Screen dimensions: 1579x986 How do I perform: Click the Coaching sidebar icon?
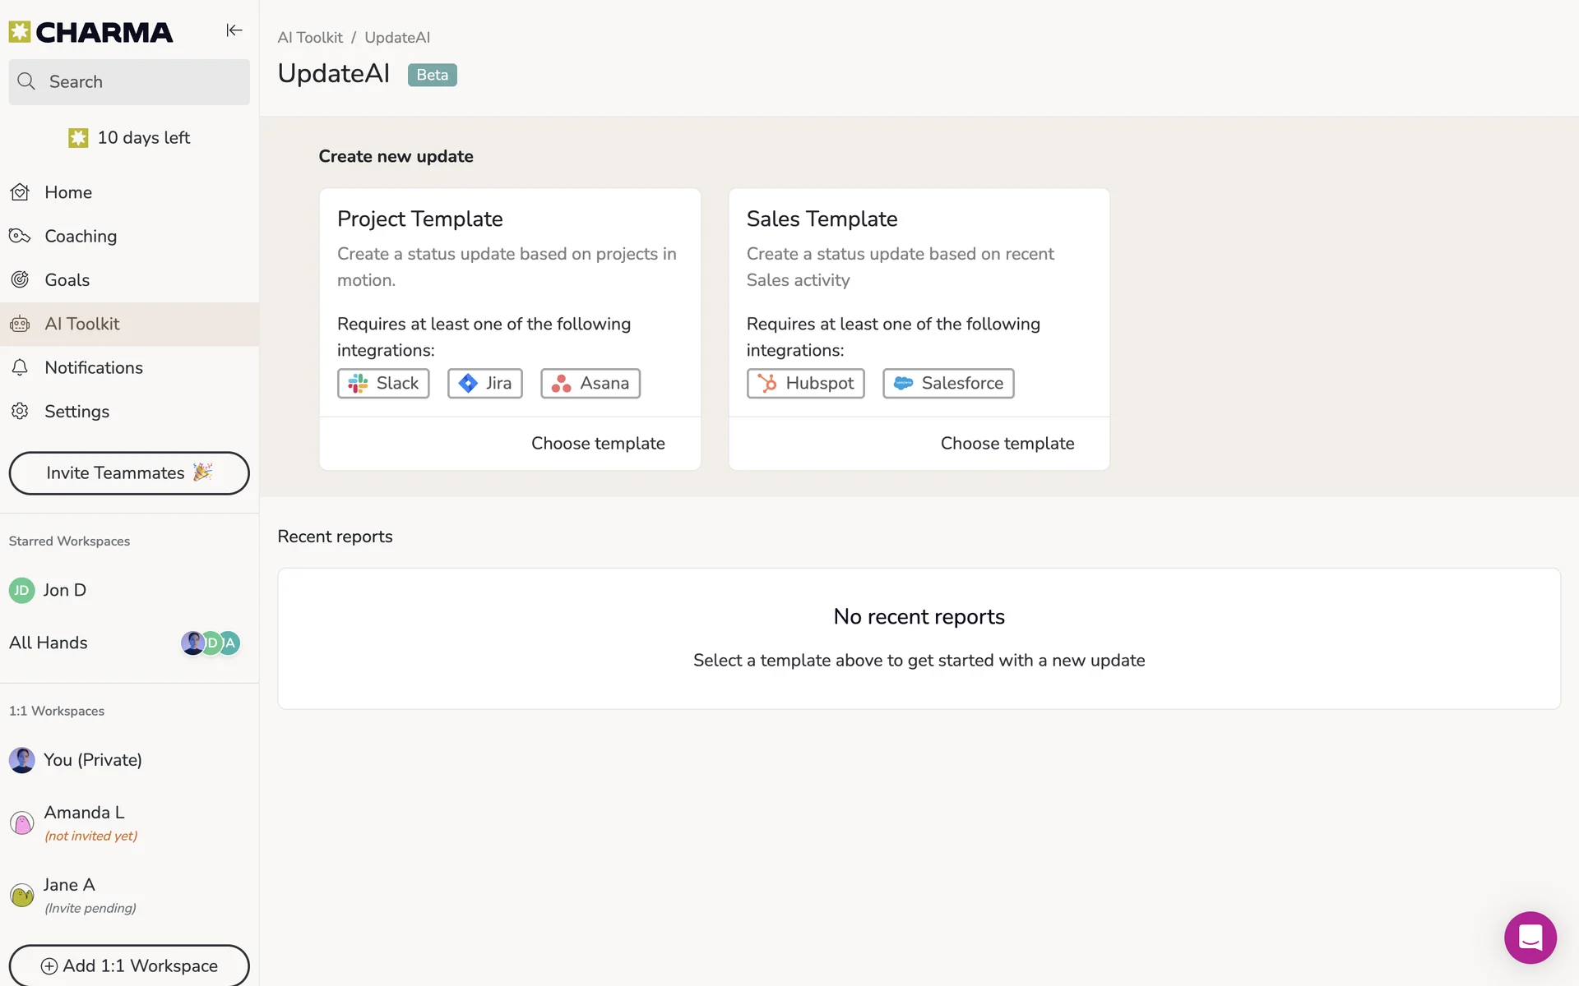coord(20,236)
